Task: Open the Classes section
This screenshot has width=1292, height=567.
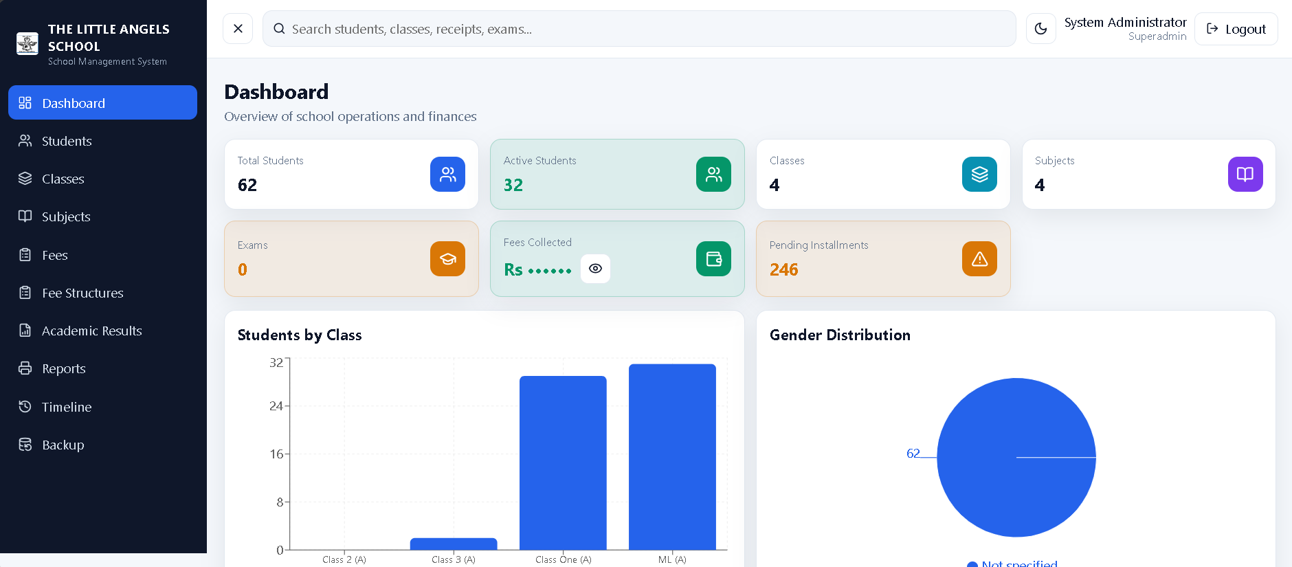Action: tap(102, 179)
